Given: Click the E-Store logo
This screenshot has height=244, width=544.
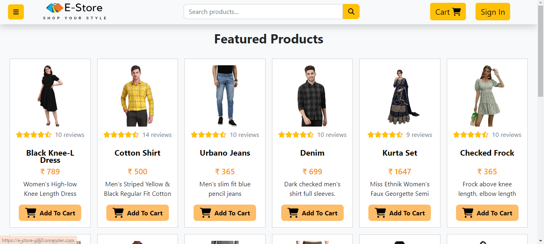Looking at the screenshot, I should pos(75,12).
